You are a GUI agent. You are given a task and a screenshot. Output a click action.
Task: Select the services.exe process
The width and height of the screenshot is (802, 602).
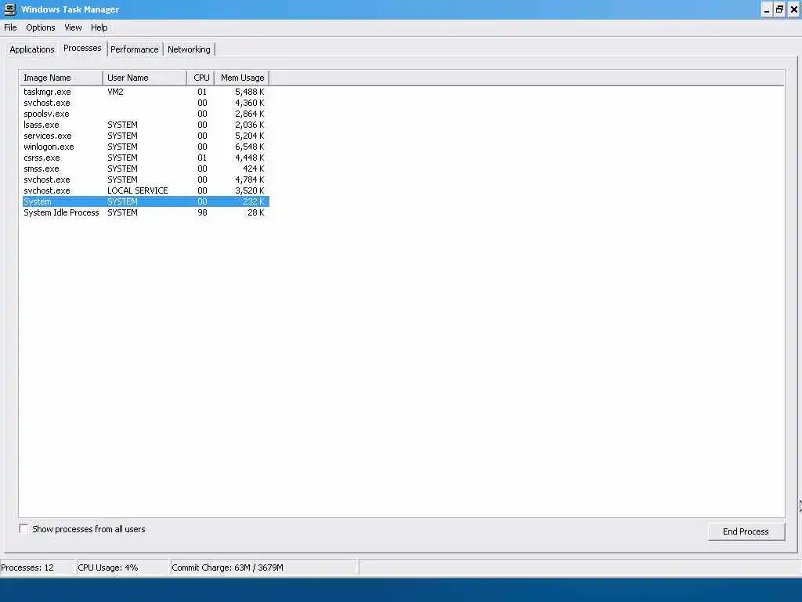pos(145,136)
